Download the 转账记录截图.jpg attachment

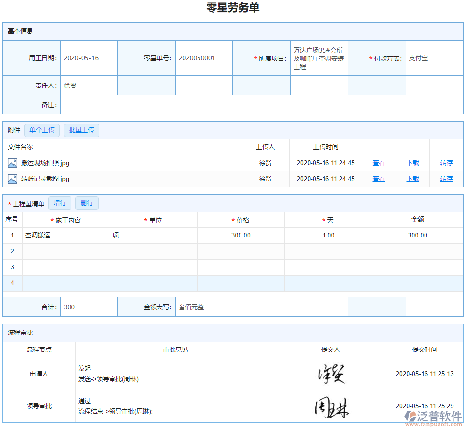click(412, 179)
